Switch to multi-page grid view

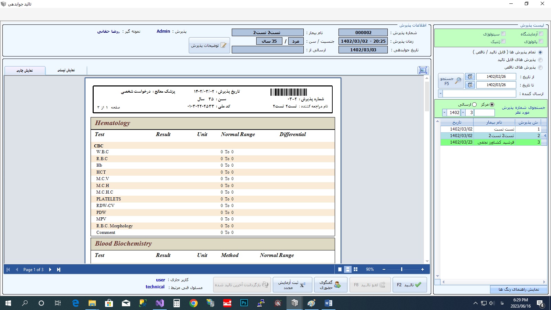click(355, 269)
